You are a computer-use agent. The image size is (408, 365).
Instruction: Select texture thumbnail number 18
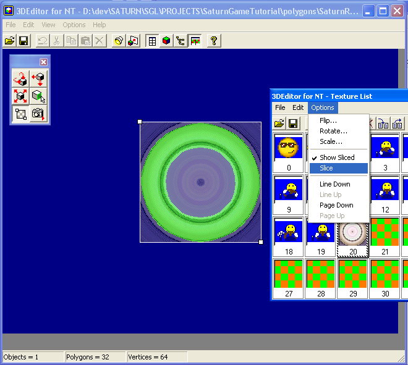point(288,237)
